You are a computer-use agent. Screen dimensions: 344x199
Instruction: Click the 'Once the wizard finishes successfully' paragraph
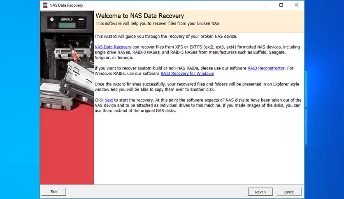197,87
